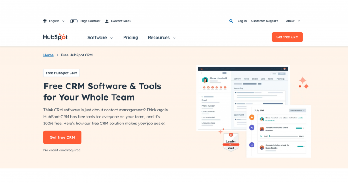Click the Meetings tab in the CRM preview
348x183 pixels.
(281, 79)
